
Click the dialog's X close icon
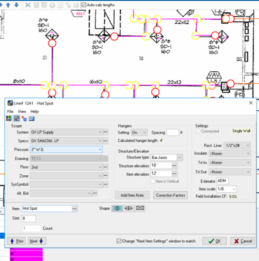251,103
